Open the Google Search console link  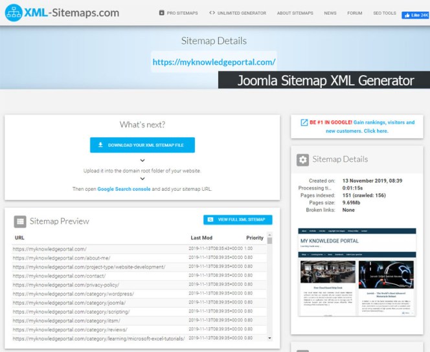(x=124, y=189)
